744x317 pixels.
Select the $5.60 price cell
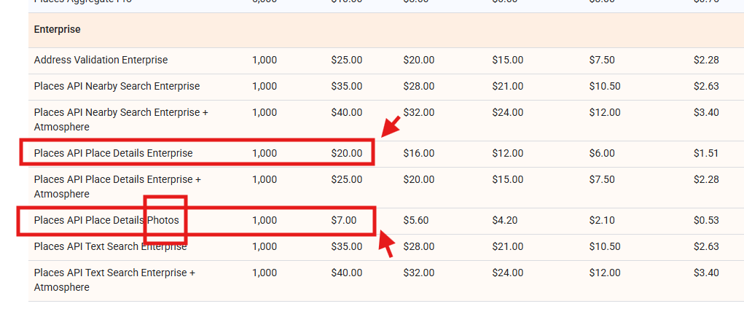415,220
